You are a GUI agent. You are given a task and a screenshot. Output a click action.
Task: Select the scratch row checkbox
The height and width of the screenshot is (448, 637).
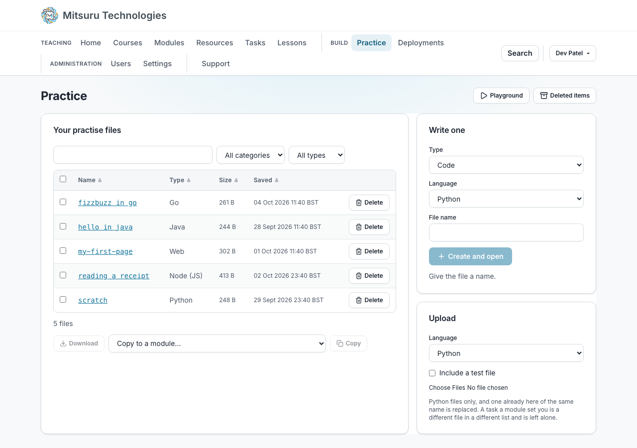[x=63, y=300]
